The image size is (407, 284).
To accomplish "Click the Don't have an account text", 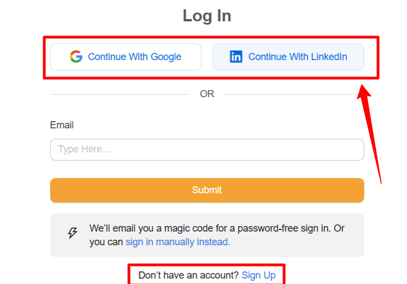I will click(188, 275).
